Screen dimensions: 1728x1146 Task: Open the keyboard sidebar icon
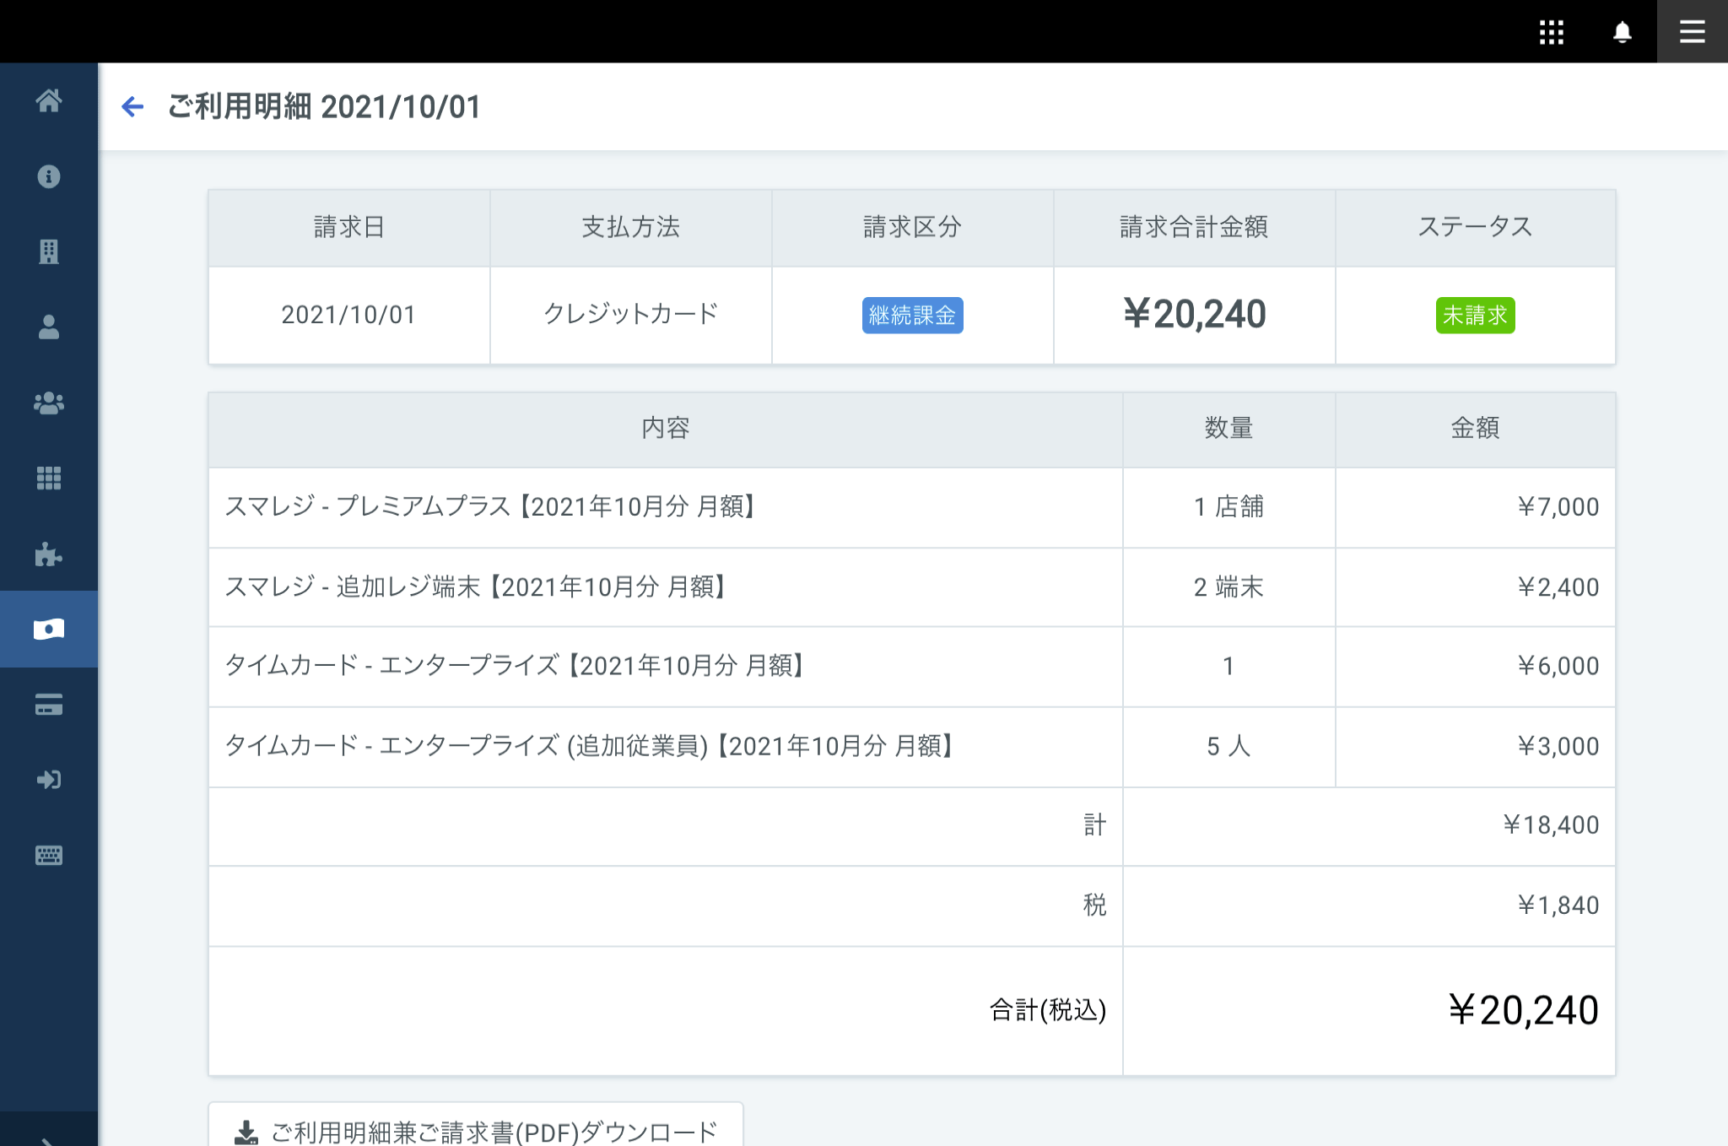coord(49,856)
